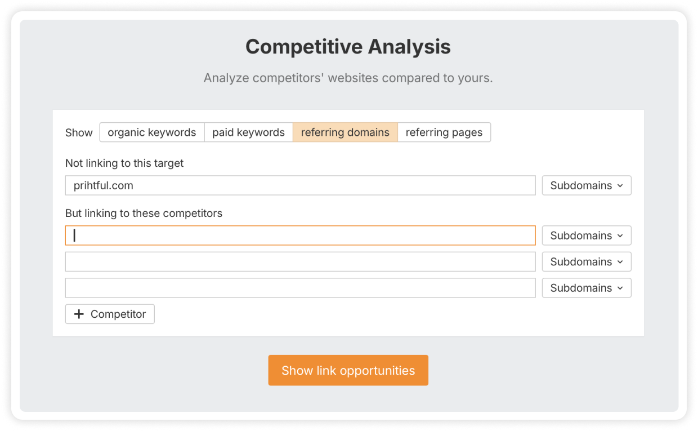This screenshot has height=431, width=698.
Task: Focus the prihtful.com target field
Action: pos(300,185)
